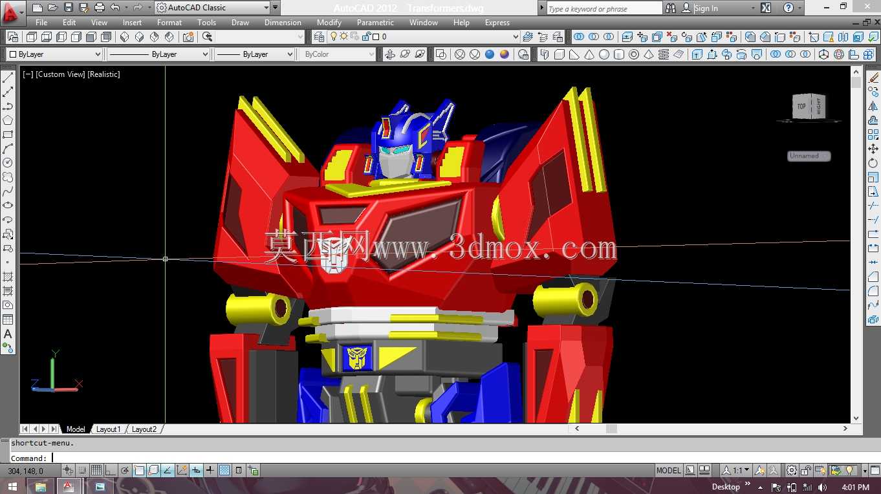Open the ByColor plot style dropdown

coord(338,54)
